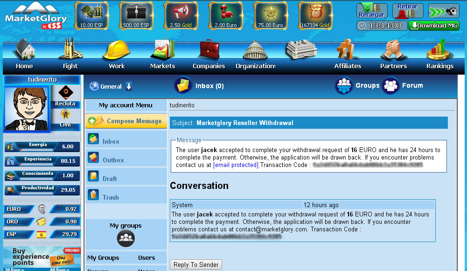Open the Buy experience points promo banner
467x271 pixels.
click(x=42, y=258)
